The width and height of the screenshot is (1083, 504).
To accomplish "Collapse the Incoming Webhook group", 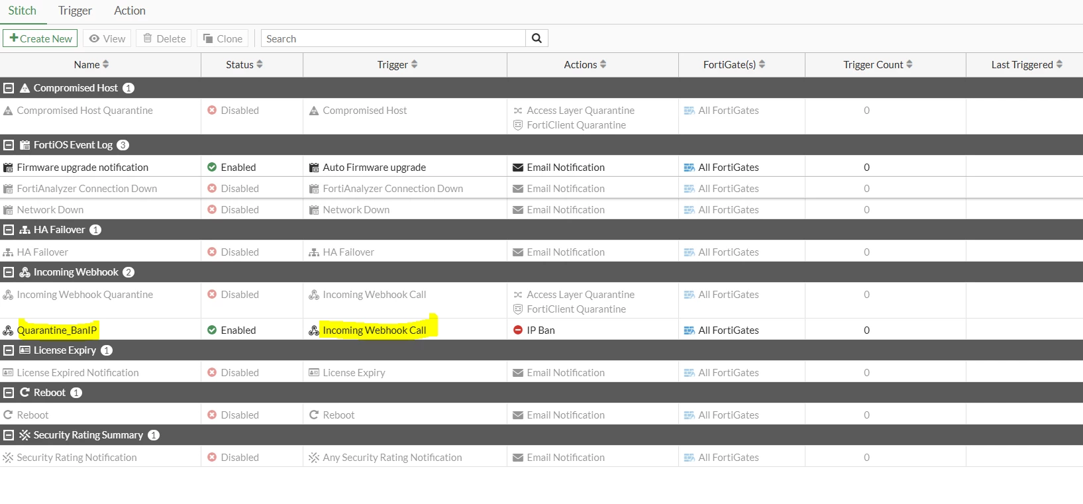I will click(x=9, y=272).
